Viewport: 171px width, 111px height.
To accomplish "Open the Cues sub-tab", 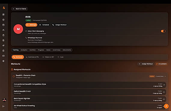I will 60,57.
